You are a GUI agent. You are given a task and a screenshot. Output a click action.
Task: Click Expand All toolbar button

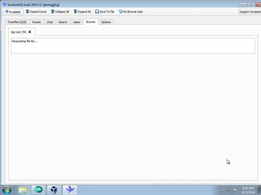point(82,12)
